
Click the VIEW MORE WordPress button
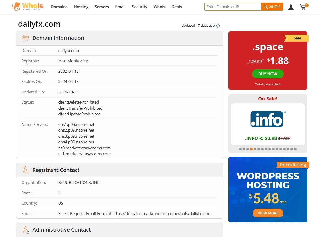pyautogui.click(x=268, y=213)
